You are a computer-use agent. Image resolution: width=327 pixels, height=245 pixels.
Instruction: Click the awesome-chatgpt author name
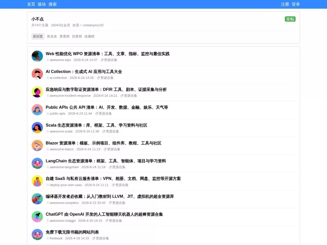point(63,220)
